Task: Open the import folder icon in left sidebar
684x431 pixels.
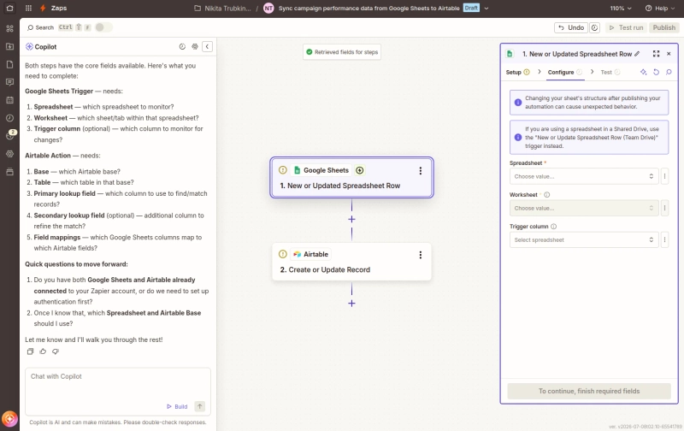Action: coord(9,46)
